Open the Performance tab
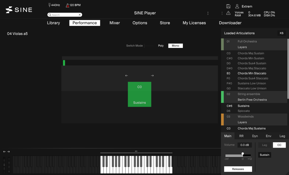 click(x=85, y=23)
